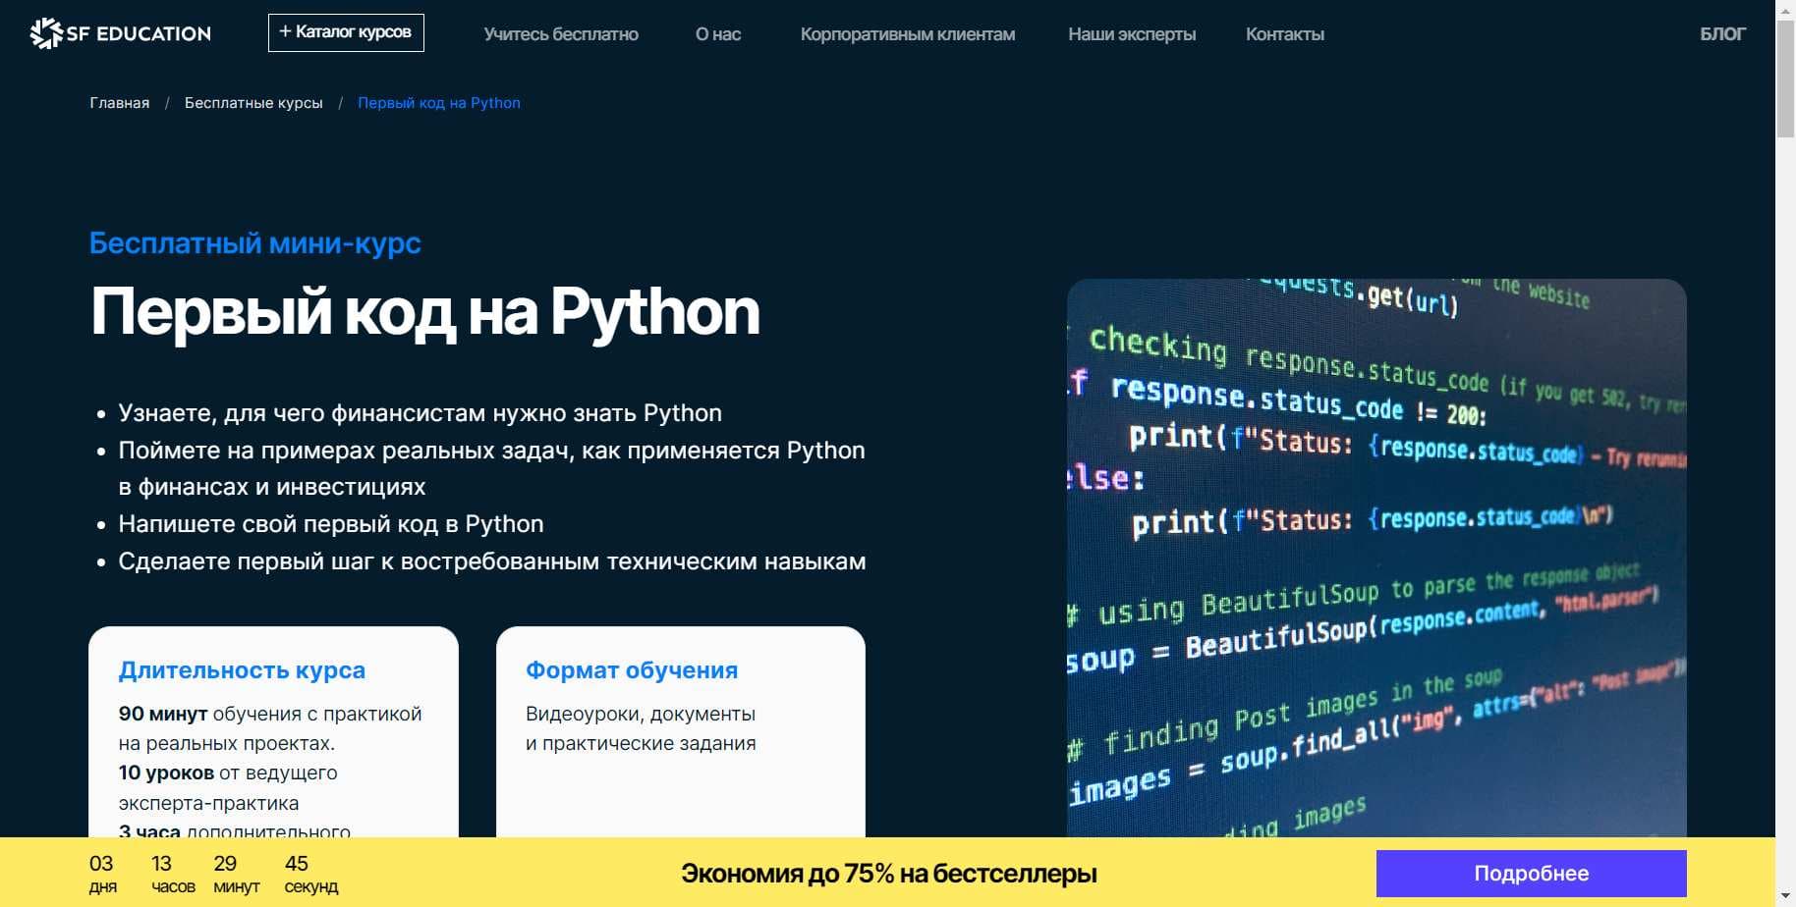Screen dimensions: 1796x907
Task: Click the plus icon in the course catalog button
Action: [x=286, y=30]
